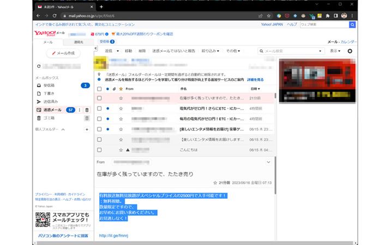This screenshot has width=390, height=245.
Task: Click the refresh icon above the mailbox list
Action: click(x=38, y=66)
